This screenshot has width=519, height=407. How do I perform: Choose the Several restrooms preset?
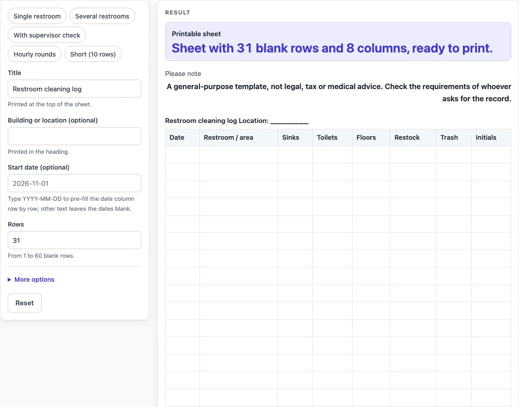[102, 16]
